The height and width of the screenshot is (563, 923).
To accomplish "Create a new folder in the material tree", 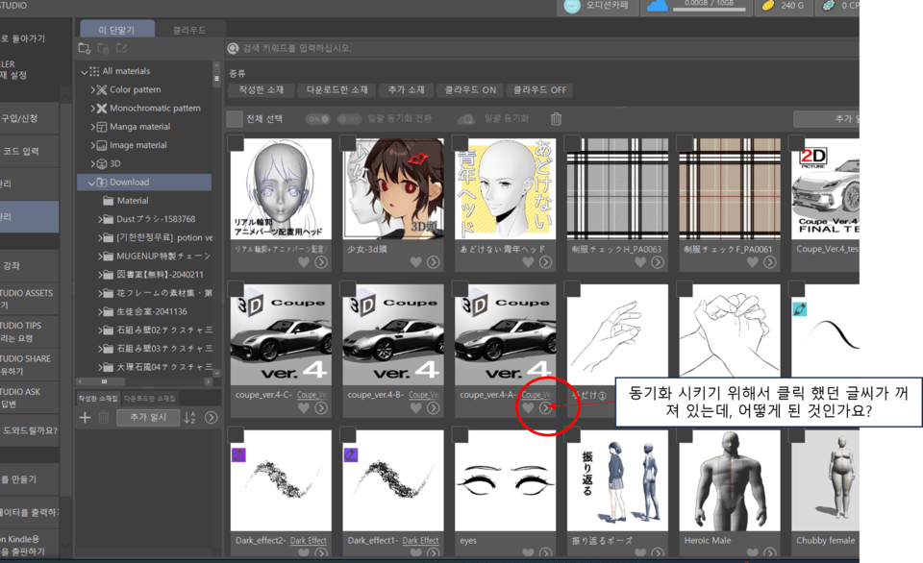I will (x=85, y=48).
